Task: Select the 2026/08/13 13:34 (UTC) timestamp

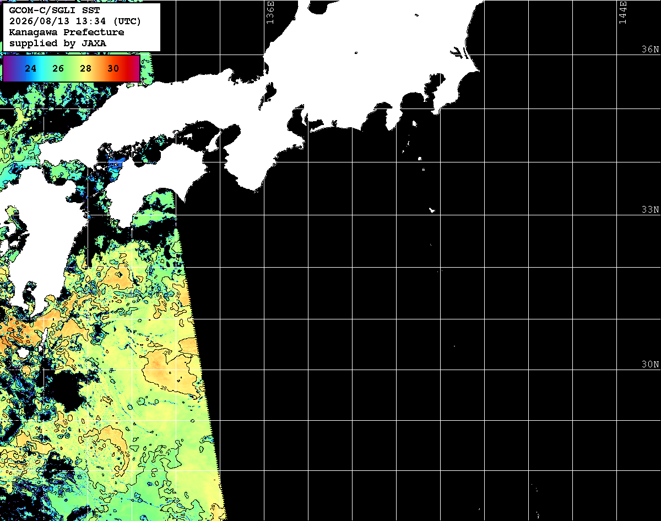Action: point(75,21)
